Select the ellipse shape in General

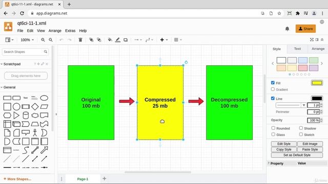[x=44, y=98]
